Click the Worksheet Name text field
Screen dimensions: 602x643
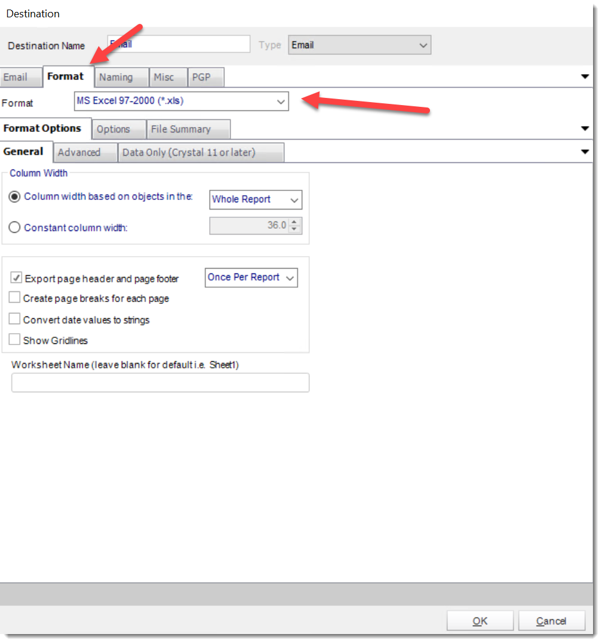point(160,383)
